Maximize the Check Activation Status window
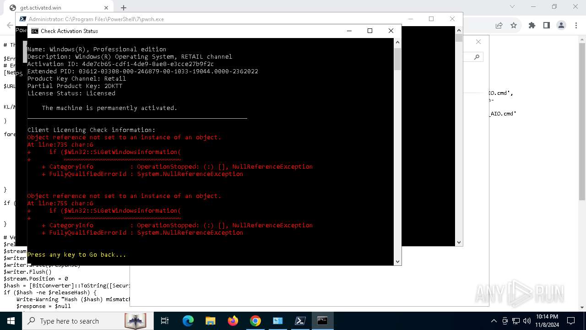The height and width of the screenshot is (330, 586). 370,31
